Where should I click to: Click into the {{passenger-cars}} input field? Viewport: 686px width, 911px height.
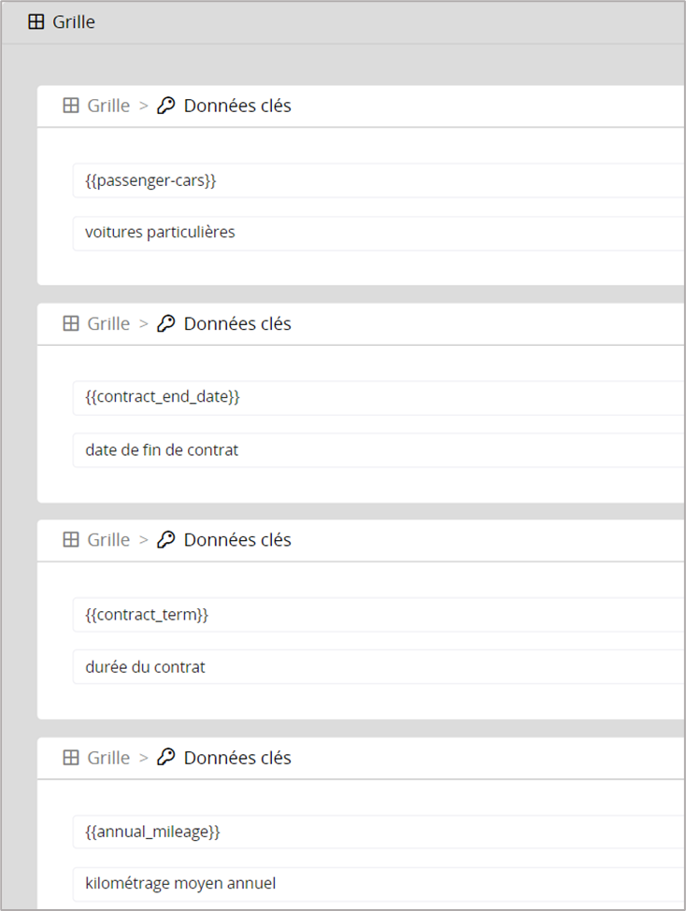point(374,180)
